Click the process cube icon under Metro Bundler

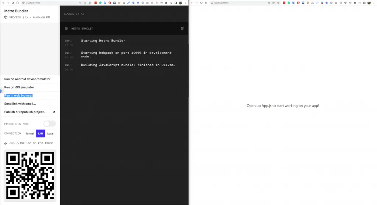pyautogui.click(x=6, y=17)
